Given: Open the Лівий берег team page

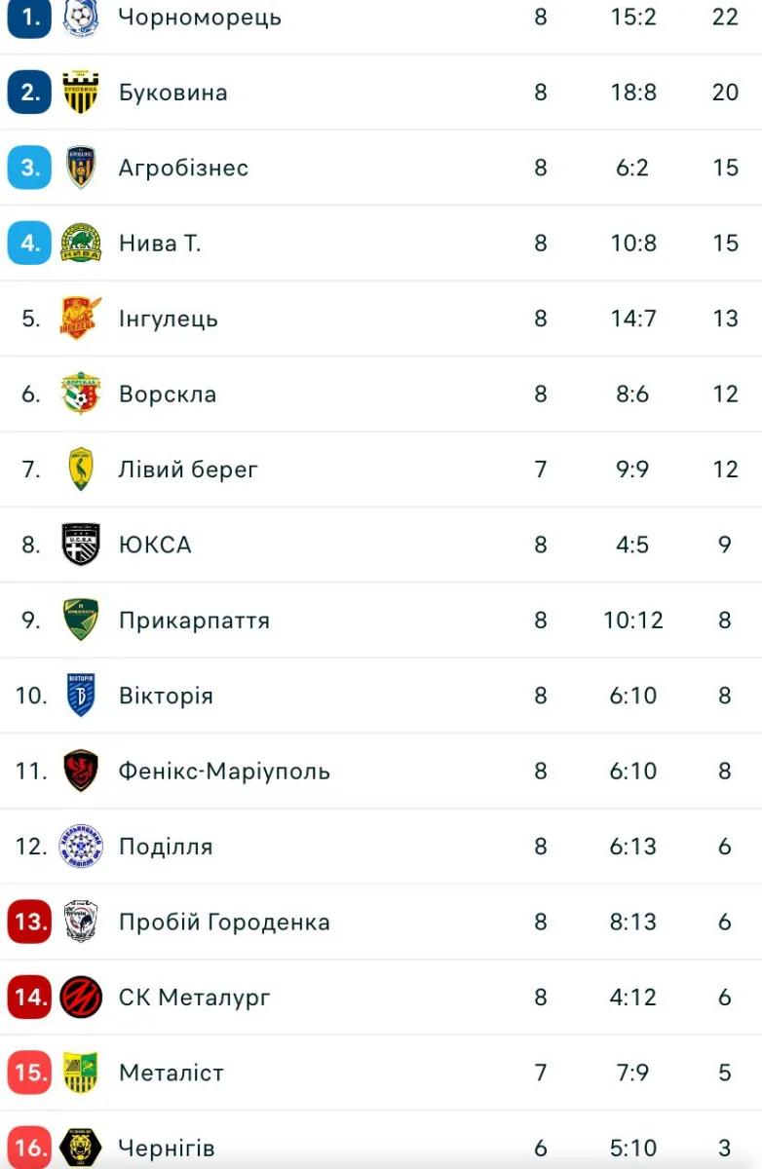Looking at the screenshot, I should point(189,470).
